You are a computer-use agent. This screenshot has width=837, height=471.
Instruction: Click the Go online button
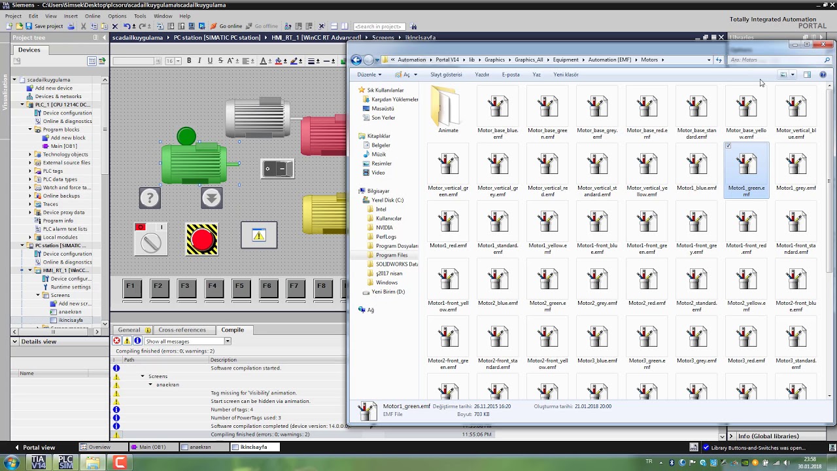point(226,26)
